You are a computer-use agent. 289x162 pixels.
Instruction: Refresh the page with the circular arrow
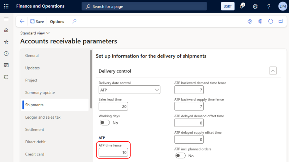(270, 21)
